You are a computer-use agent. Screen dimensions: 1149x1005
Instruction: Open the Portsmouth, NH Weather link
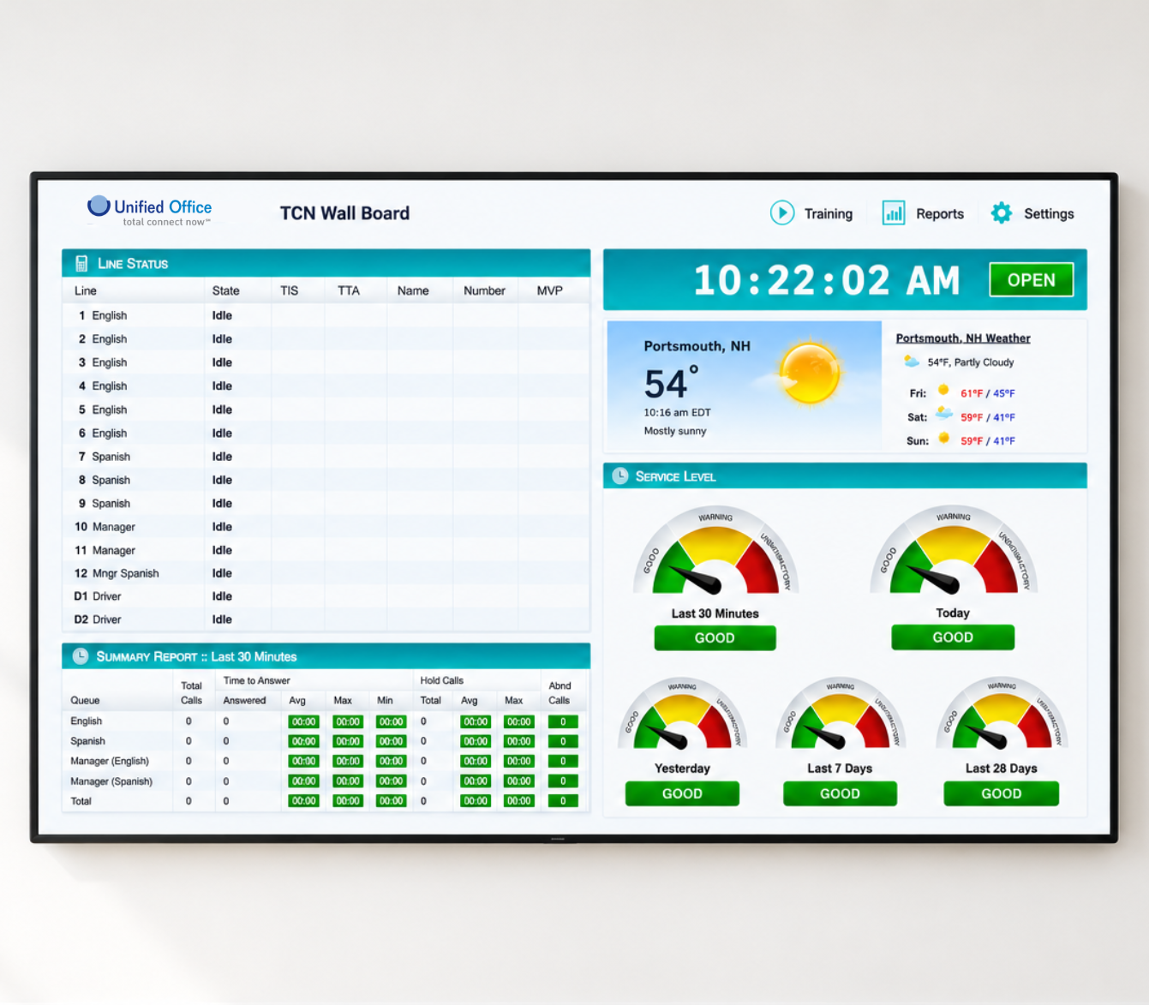(x=963, y=338)
